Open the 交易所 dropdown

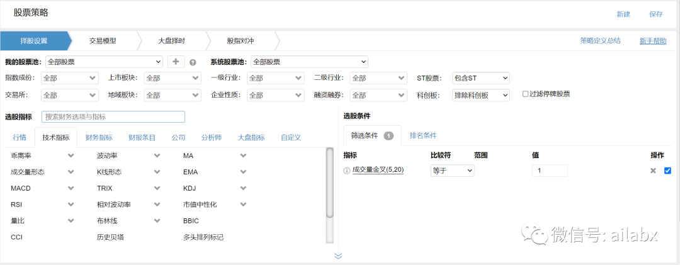click(70, 94)
